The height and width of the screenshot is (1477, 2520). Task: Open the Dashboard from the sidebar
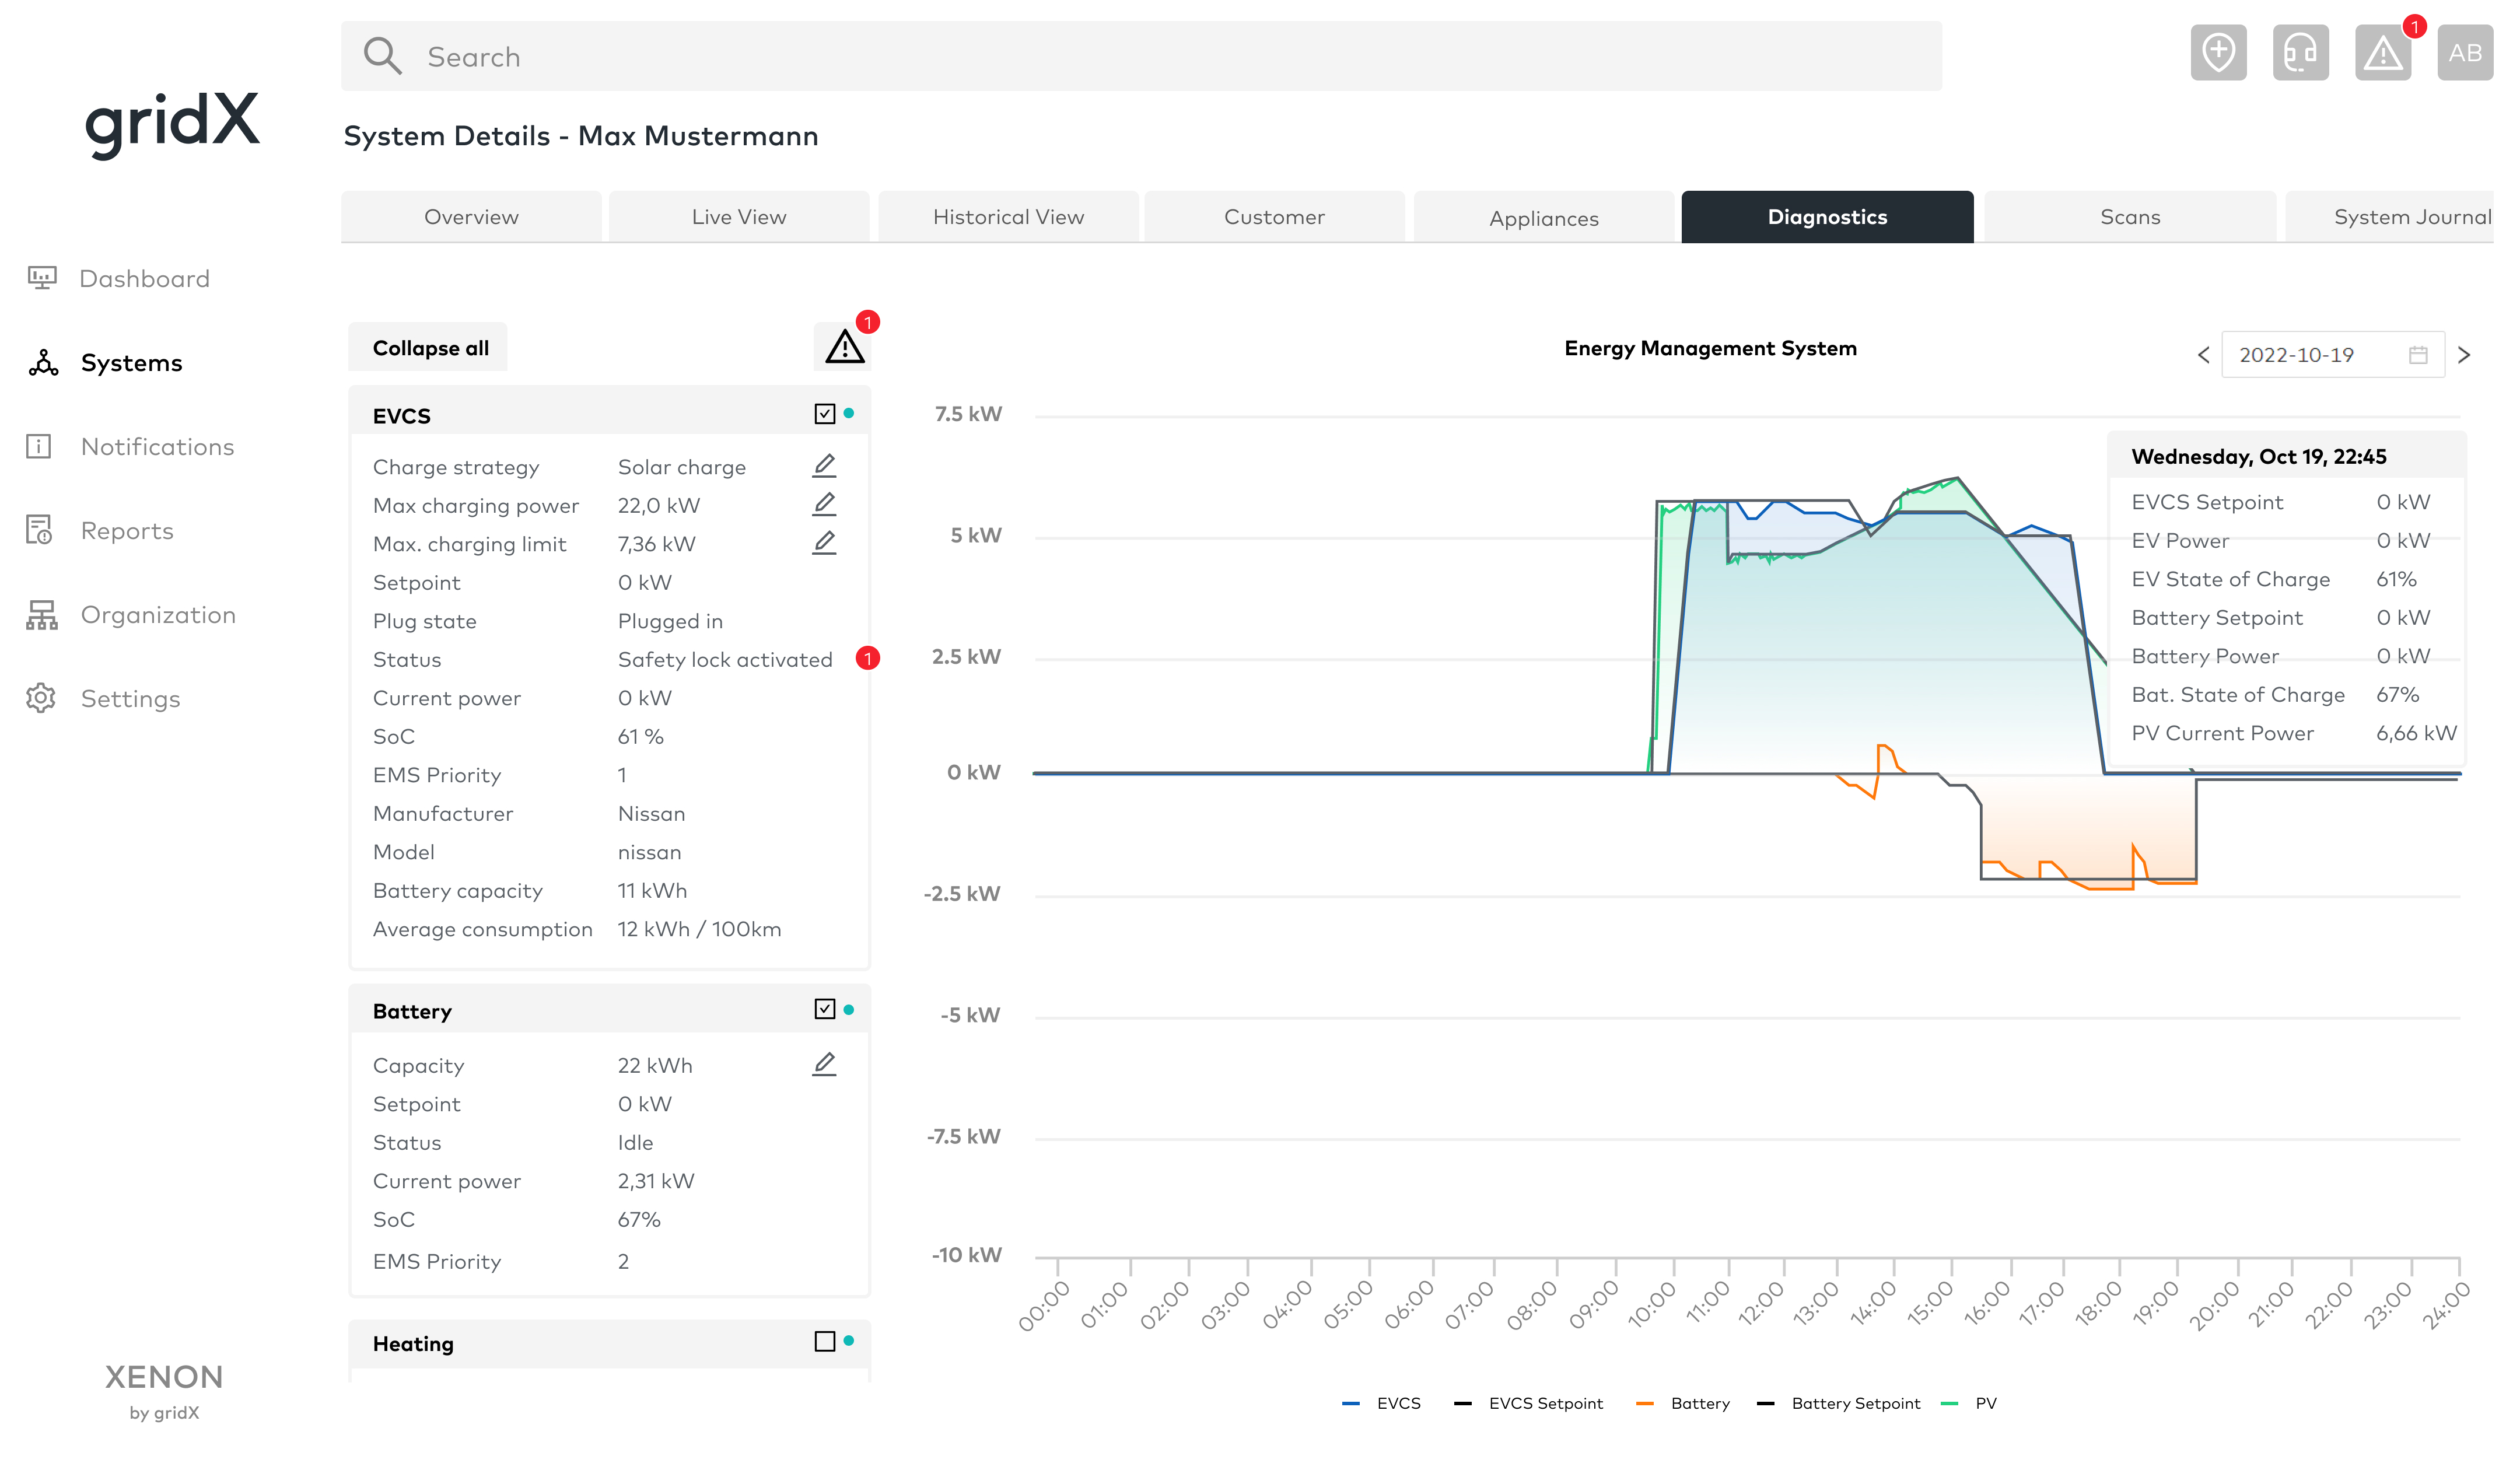pos(144,278)
